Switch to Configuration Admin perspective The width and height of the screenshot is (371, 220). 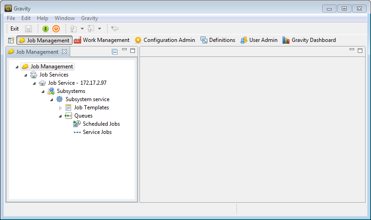pyautogui.click(x=165, y=40)
